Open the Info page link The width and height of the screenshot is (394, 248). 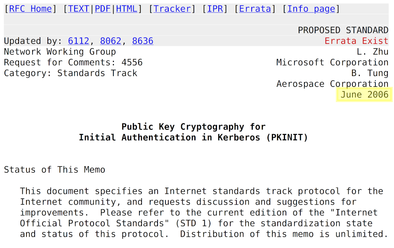click(311, 9)
